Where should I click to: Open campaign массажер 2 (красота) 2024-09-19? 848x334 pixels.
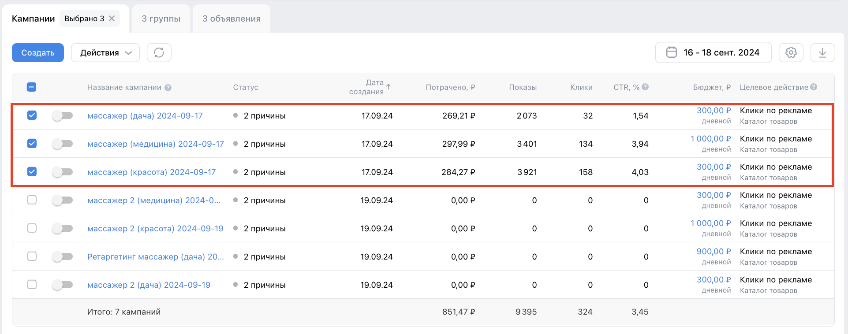pyautogui.click(x=155, y=229)
